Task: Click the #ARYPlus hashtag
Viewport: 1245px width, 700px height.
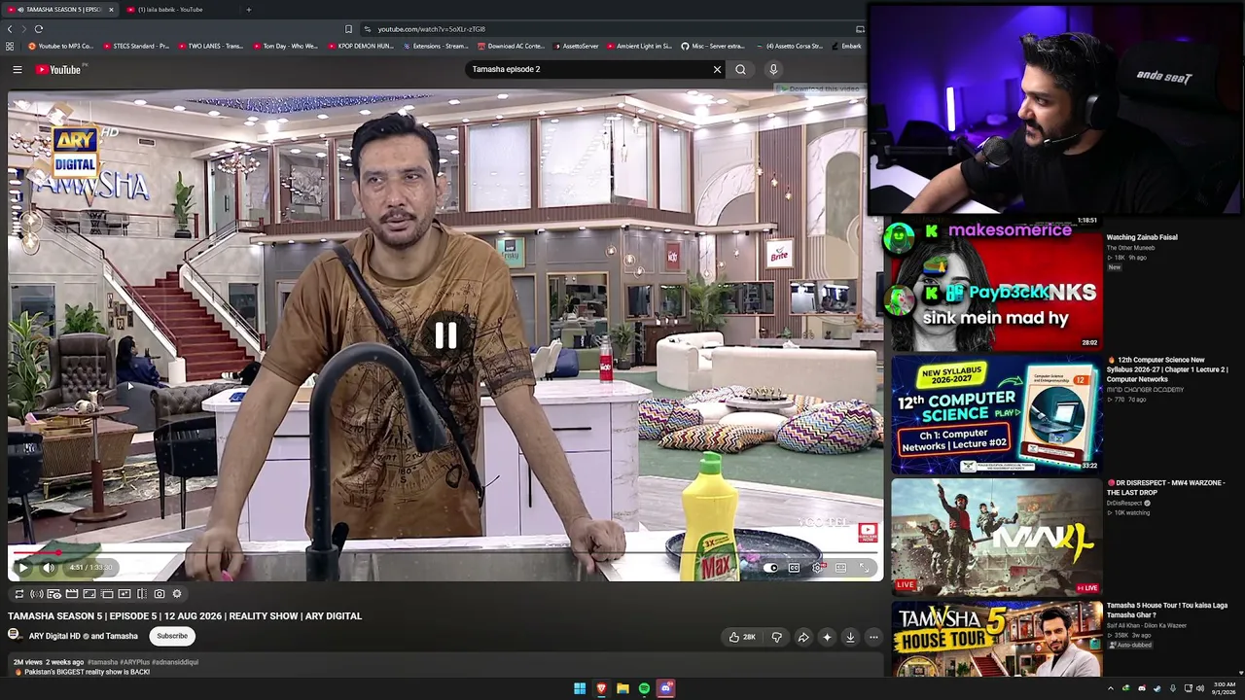Action: (x=134, y=662)
